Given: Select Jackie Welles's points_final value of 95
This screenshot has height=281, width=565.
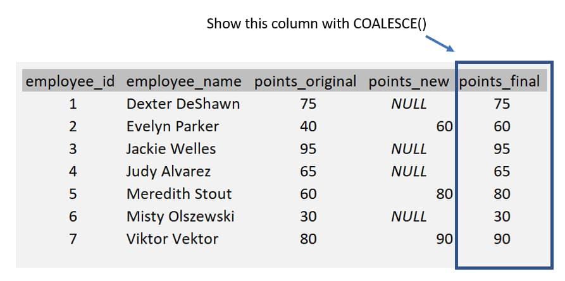Looking at the screenshot, I should pyautogui.click(x=502, y=149).
